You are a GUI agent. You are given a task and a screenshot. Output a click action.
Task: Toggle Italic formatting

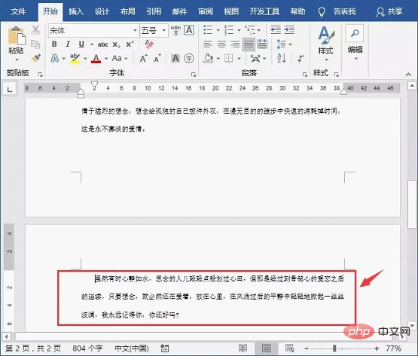68,44
